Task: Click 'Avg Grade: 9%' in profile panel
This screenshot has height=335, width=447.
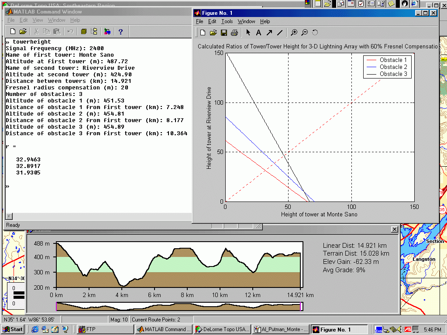Action: click(344, 270)
